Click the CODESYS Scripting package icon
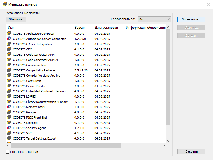Screen dimensions: 213x160 click(9, 123)
